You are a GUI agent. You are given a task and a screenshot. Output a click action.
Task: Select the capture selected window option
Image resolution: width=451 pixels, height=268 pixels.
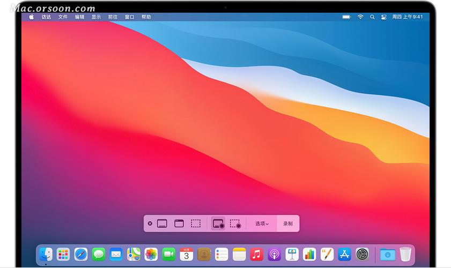coord(179,224)
